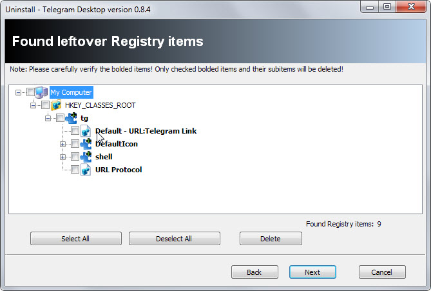Collapse the tg registry key node
Screen dimensions: 431x291
(48, 118)
